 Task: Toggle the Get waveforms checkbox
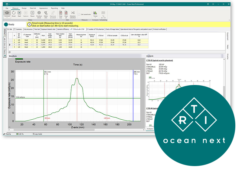(79, 14)
